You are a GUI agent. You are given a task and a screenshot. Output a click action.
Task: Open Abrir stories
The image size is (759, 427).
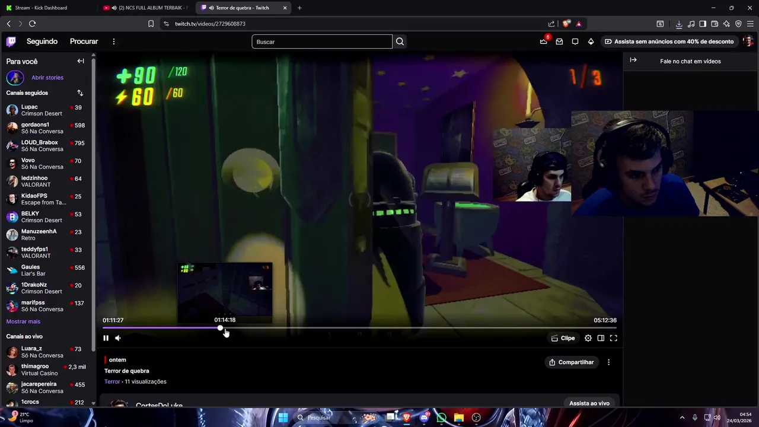(47, 78)
